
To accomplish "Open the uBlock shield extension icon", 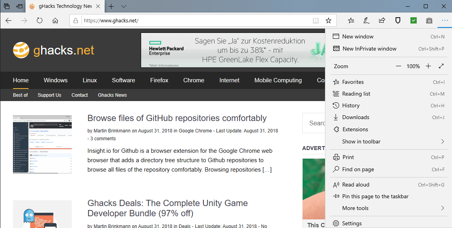I will click(398, 20).
